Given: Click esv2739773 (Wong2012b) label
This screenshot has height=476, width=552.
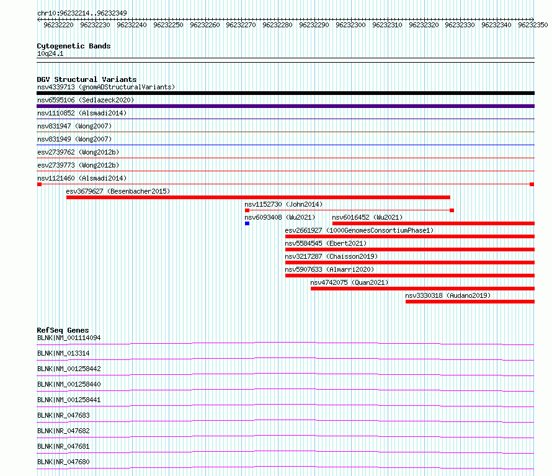Looking at the screenshot, I should (78, 165).
